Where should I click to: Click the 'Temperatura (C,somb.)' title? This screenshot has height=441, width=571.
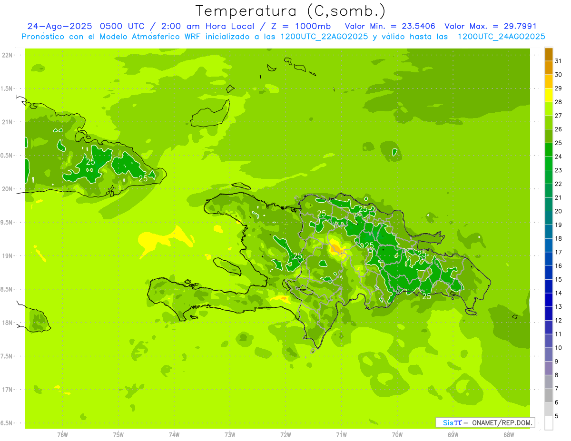pos(291,11)
